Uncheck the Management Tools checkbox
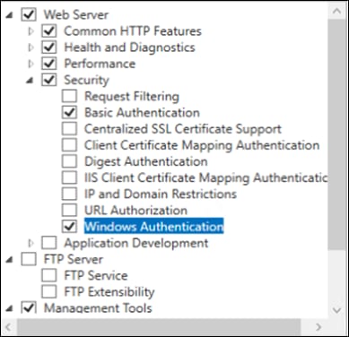The height and width of the screenshot is (337, 349). click(x=29, y=307)
